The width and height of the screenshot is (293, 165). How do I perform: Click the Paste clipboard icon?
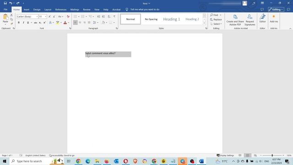[5, 17]
